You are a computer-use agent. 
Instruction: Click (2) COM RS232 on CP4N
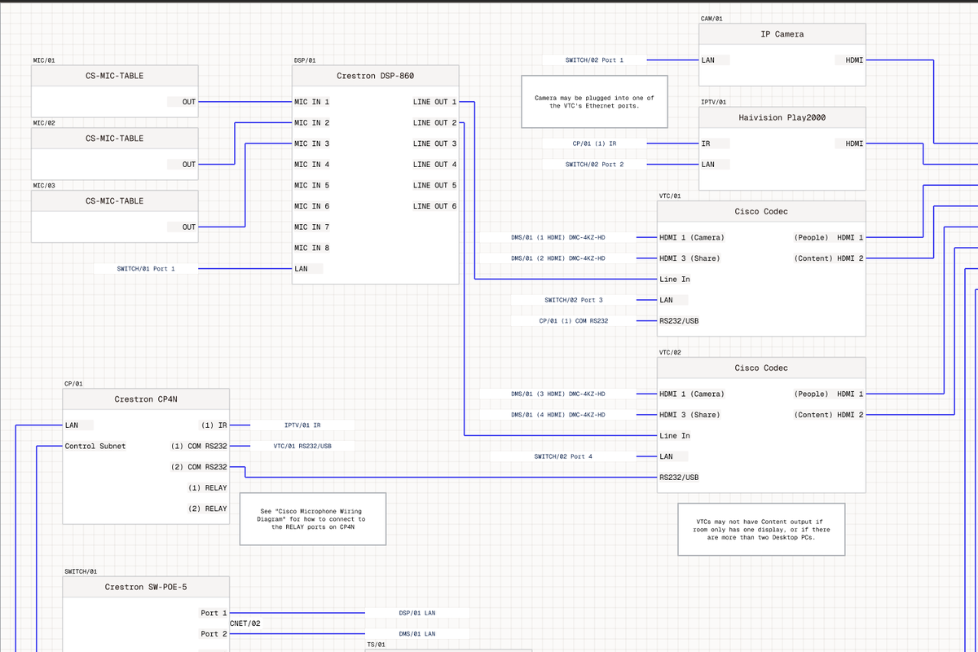(199, 467)
